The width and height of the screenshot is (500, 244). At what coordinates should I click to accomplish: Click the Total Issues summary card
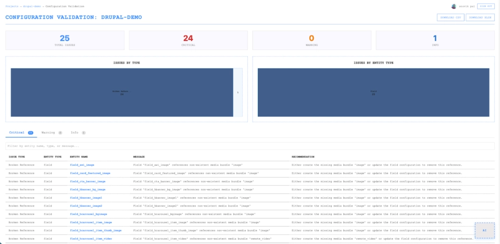[65, 41]
